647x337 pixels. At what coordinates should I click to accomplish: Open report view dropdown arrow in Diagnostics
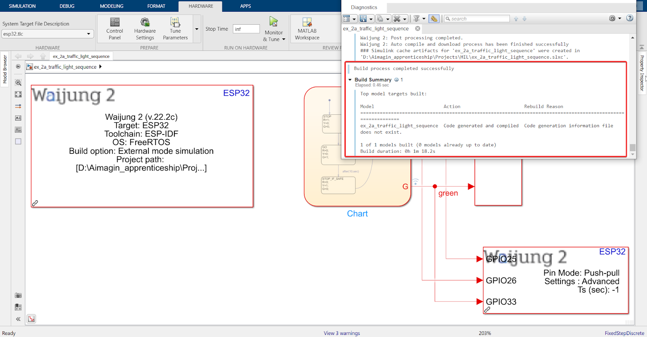click(354, 19)
